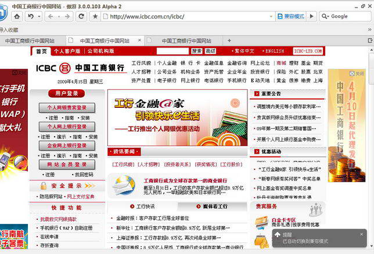Click the page scrollbar down arrow
This screenshot has height=254, width=374.
(x=371, y=246)
